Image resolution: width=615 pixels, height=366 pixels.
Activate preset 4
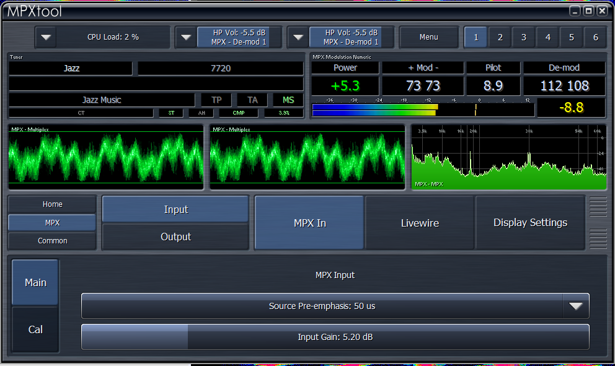click(548, 37)
